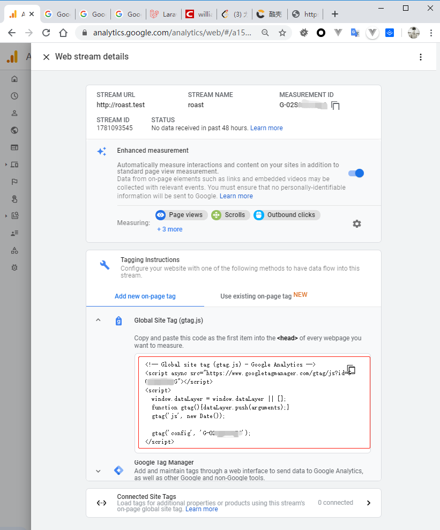This screenshot has width=440, height=530.
Task: Click the flag icon in the sidebar
Action: coord(13,182)
